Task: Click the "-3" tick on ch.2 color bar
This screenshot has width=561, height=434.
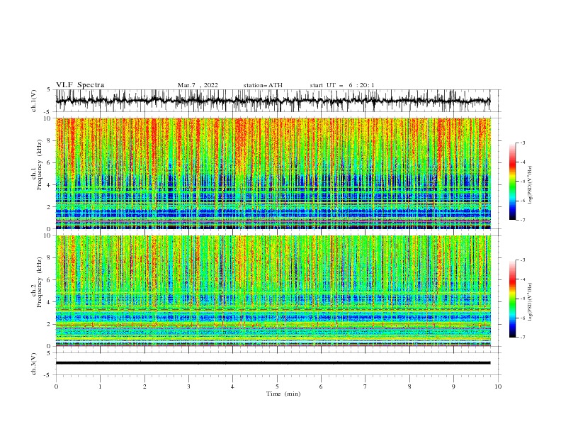Action: click(523, 260)
